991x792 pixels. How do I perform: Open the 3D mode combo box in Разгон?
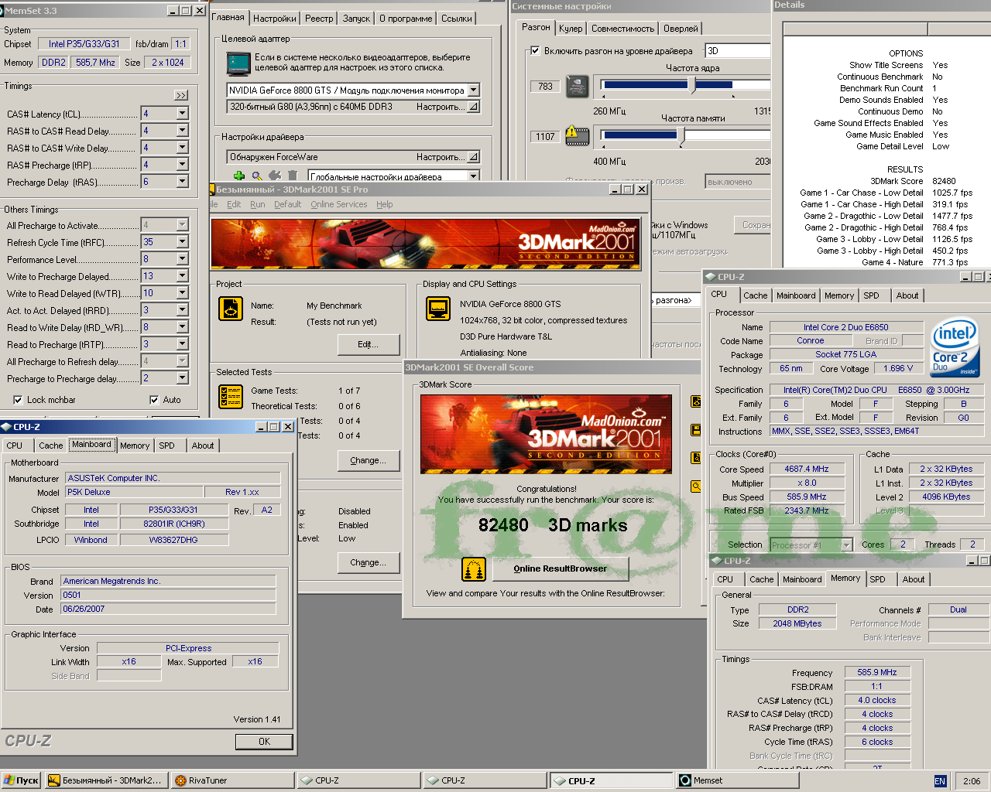tap(738, 51)
